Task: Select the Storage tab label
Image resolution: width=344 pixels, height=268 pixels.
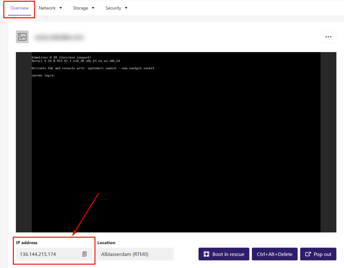Action: 80,8
